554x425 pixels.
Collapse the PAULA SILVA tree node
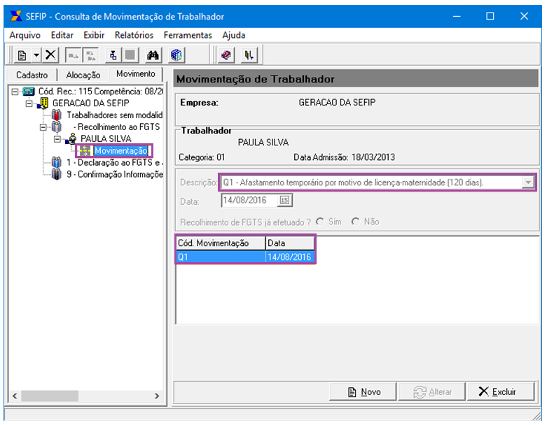coord(57,139)
